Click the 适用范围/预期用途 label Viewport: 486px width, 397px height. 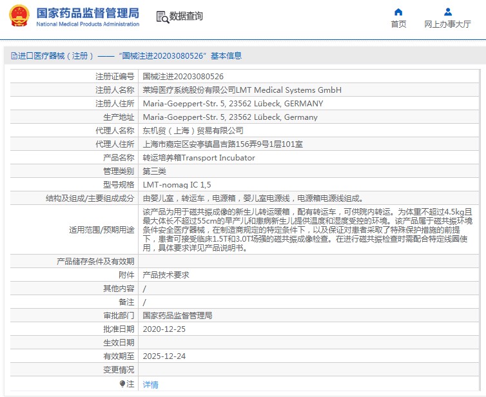tap(102, 229)
